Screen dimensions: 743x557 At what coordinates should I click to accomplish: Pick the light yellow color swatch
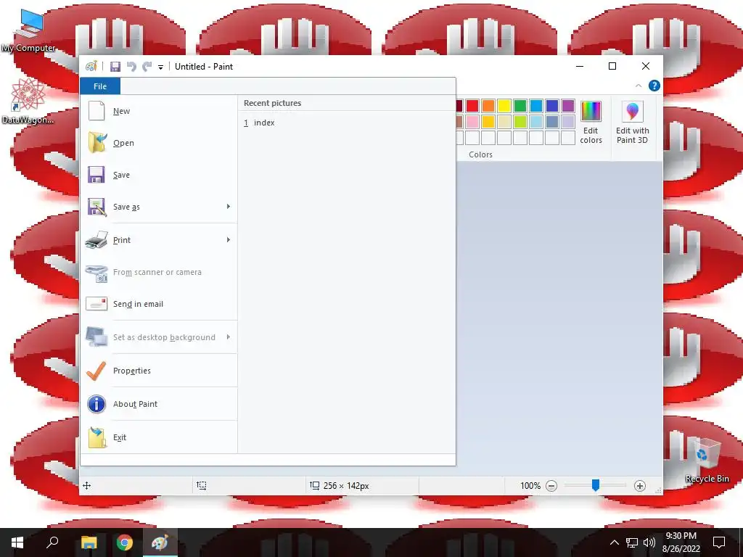pos(504,122)
